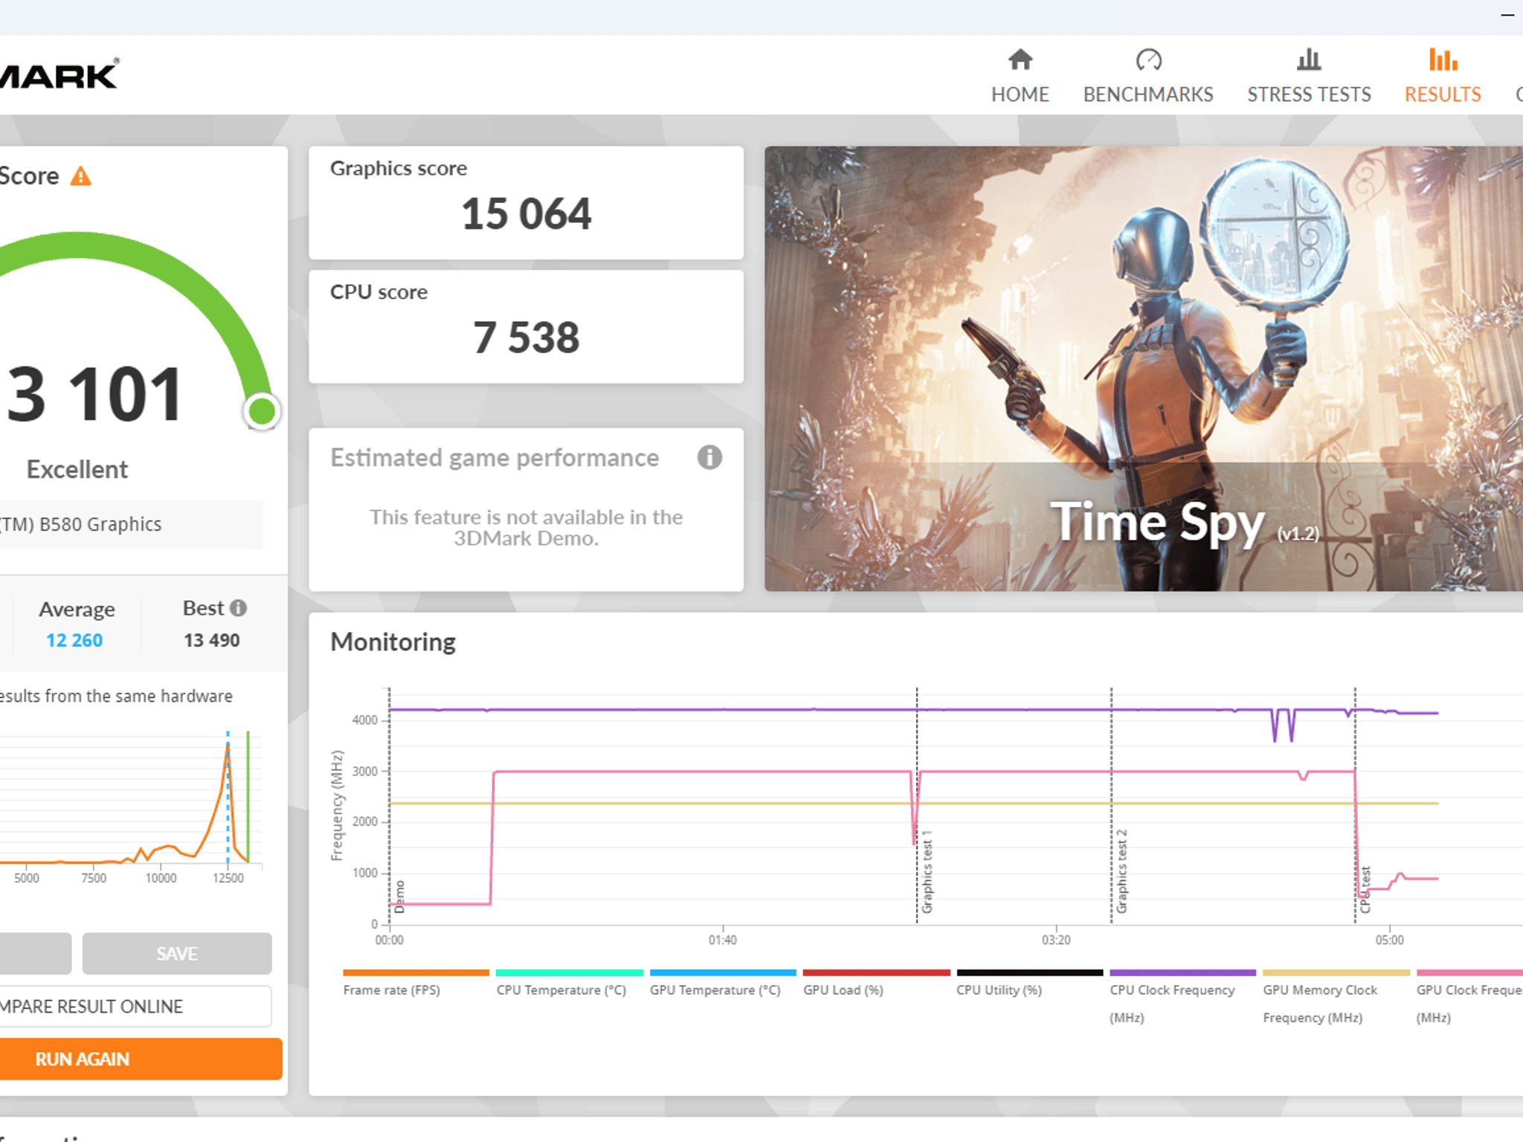Click the Benchmarks gauge icon
1523x1142 pixels.
pos(1148,59)
